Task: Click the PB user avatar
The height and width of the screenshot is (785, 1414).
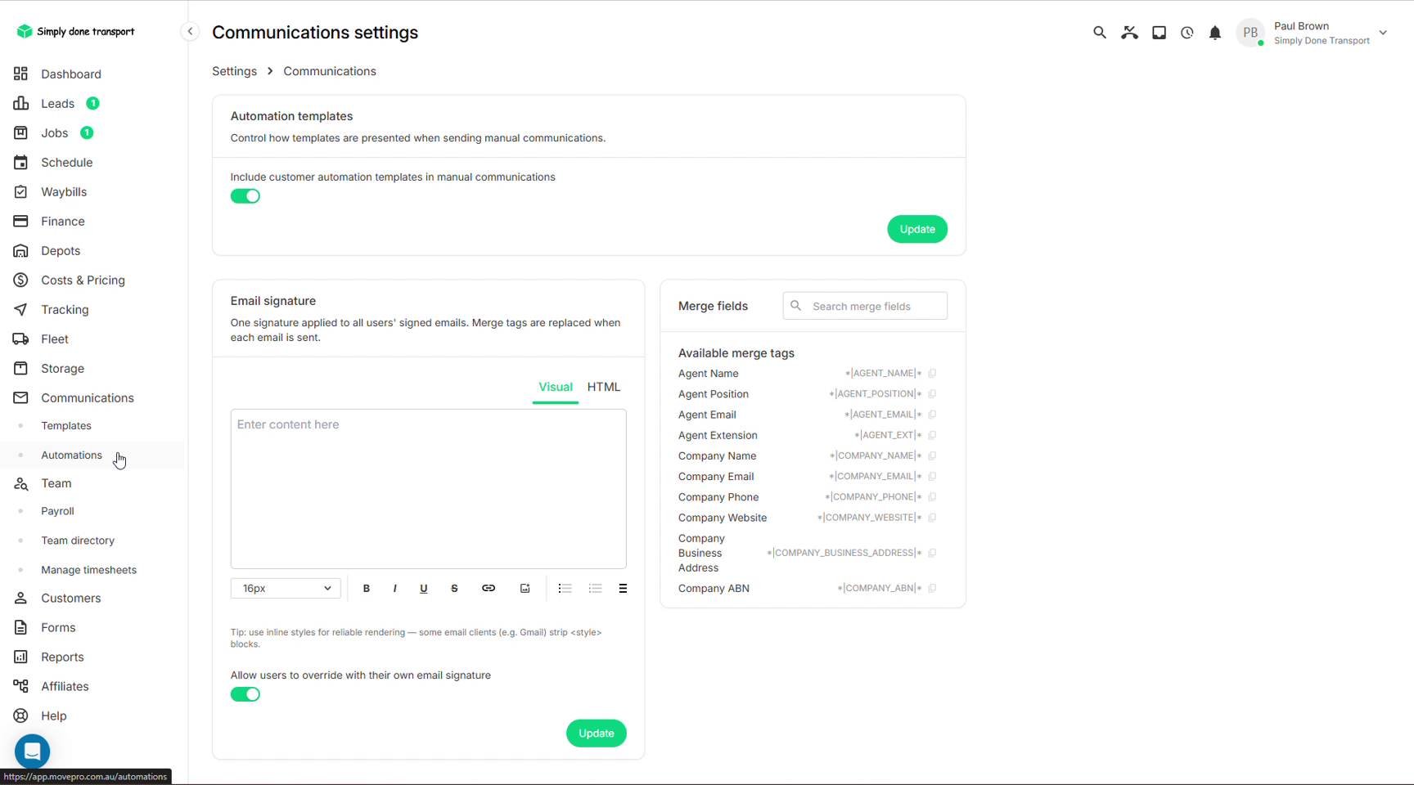Action: click(x=1250, y=33)
